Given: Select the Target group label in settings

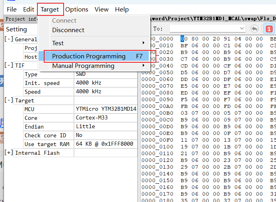Looking at the screenshot, I should coord(25,100).
